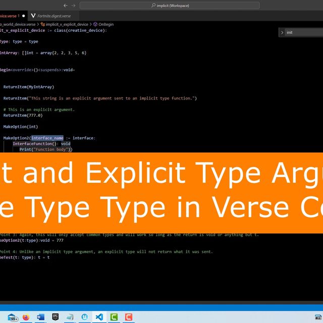Image resolution: width=323 pixels, height=323 pixels.
Task: Click the 'Point 4: Unlike an implicit type' comment
Action: pyautogui.click(x=106, y=252)
